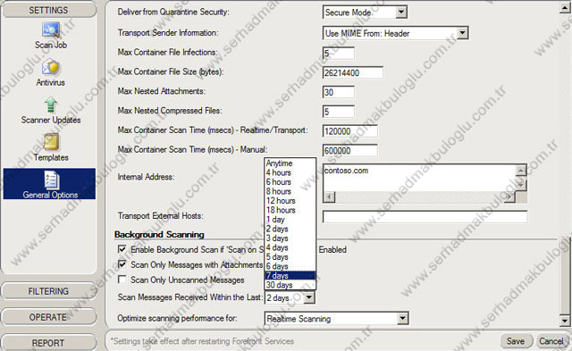This screenshot has width=572, height=351.
Task: Open Transport Sender Information dropdown
Action: click(463, 33)
